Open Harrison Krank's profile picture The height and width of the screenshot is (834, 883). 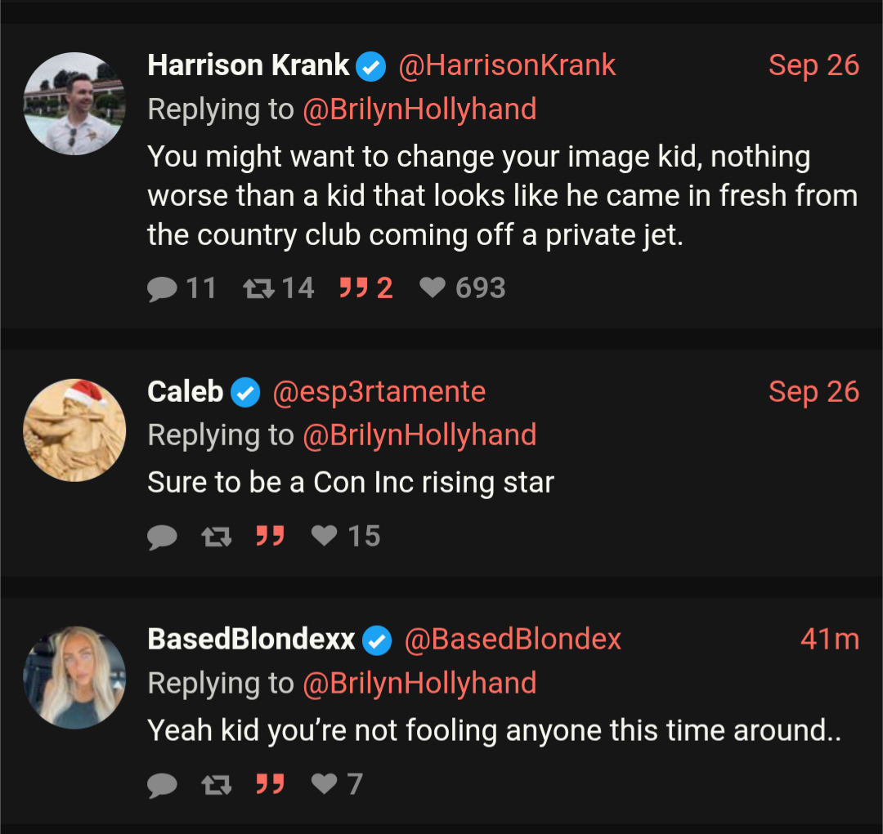pyautogui.click(x=74, y=104)
